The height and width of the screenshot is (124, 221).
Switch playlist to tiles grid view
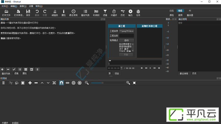tap(26, 70)
